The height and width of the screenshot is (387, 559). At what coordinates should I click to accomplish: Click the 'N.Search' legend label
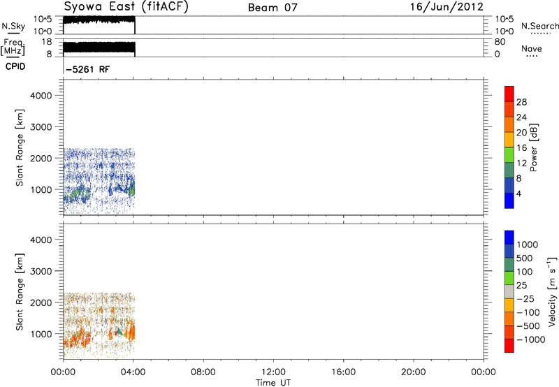539,26
